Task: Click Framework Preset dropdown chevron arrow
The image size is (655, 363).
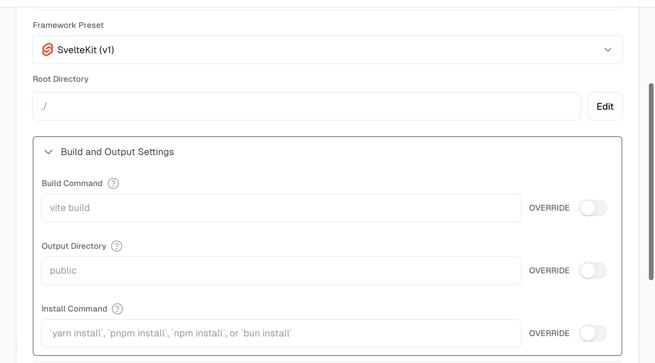Action: point(608,50)
